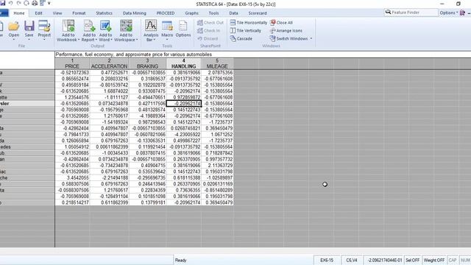Click the quick access spreadsheet icon beside Print
Viewport: 471px width, 265px height.
pos(43,3)
